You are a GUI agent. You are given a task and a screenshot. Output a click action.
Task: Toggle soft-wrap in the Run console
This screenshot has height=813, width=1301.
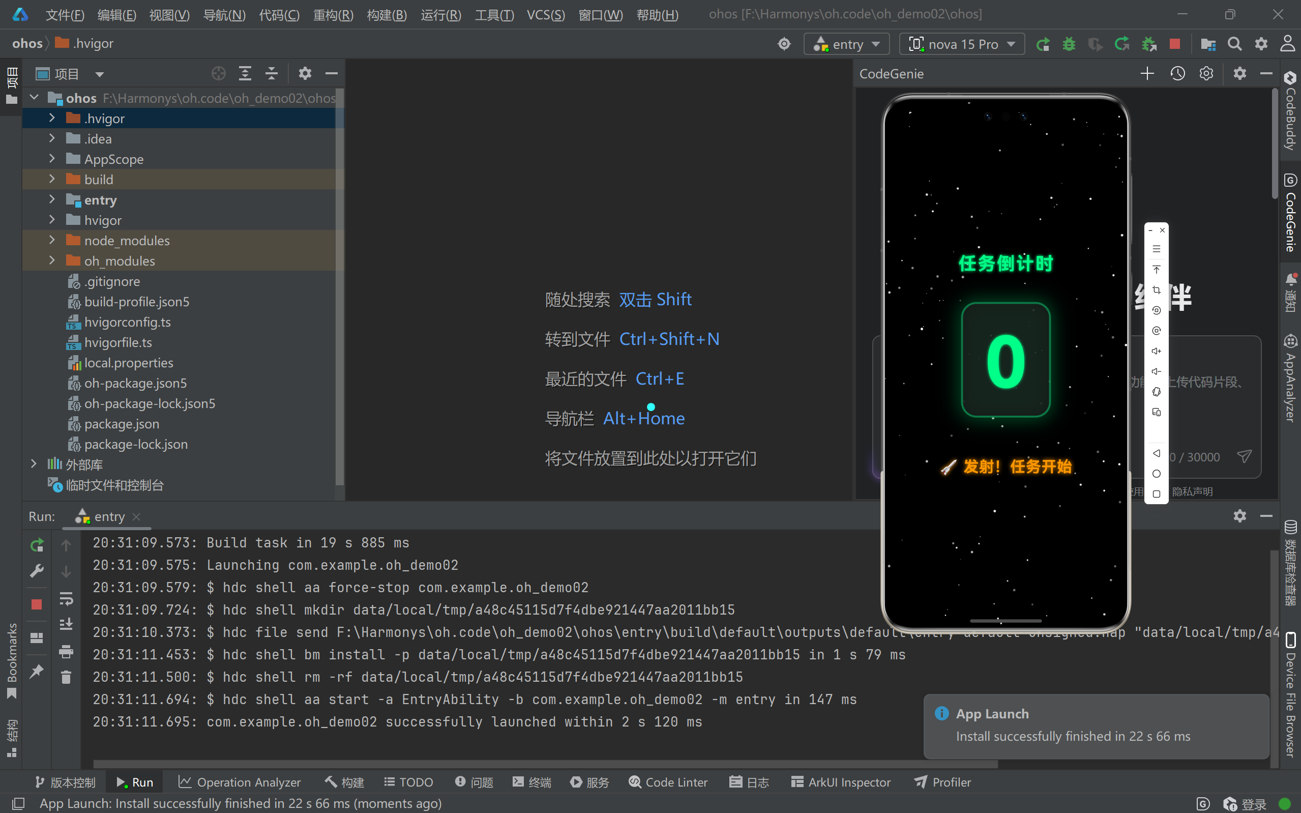click(x=66, y=598)
